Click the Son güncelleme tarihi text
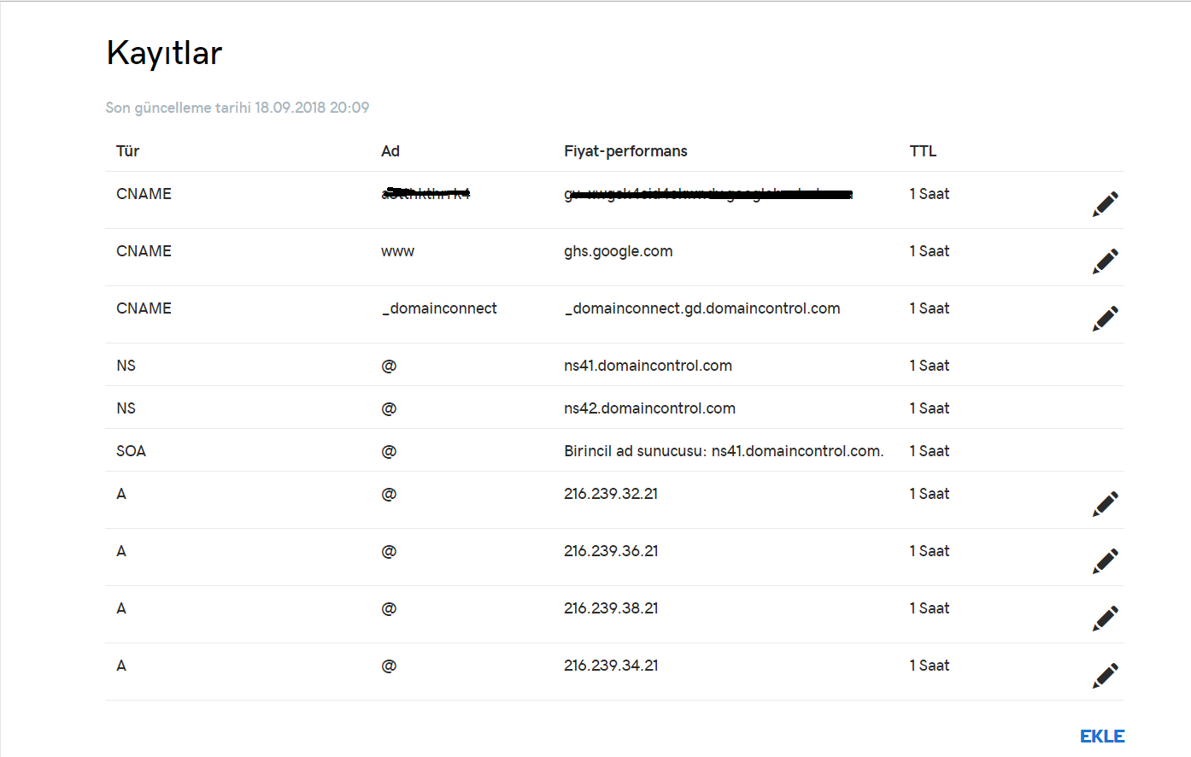 pyautogui.click(x=237, y=108)
